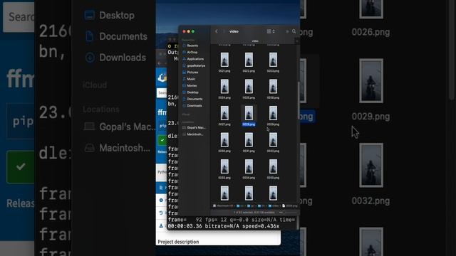The height and width of the screenshot is (256, 456).
Task: Click Macintosh HD in the path bar
Action: (x=223, y=206)
